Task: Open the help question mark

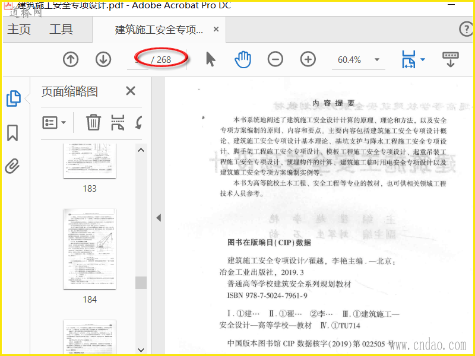Action: click(x=466, y=29)
